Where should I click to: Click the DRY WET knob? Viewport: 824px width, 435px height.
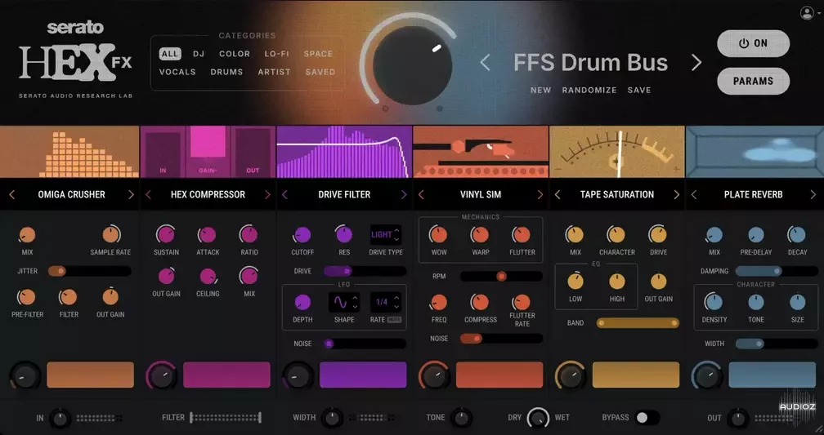[538, 418]
